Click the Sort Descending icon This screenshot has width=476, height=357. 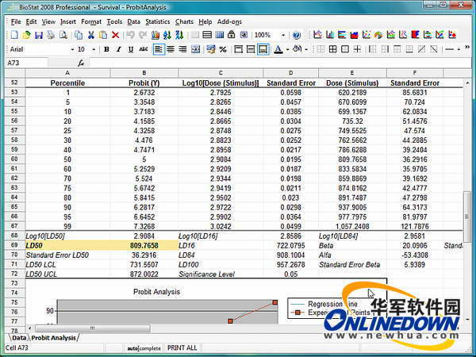click(x=179, y=35)
